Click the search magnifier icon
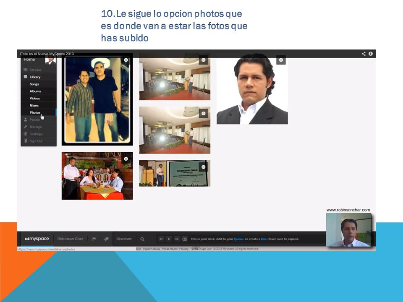 (142, 240)
